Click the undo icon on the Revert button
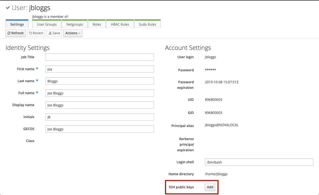The width and height of the screenshot is (319, 195). [31, 33]
